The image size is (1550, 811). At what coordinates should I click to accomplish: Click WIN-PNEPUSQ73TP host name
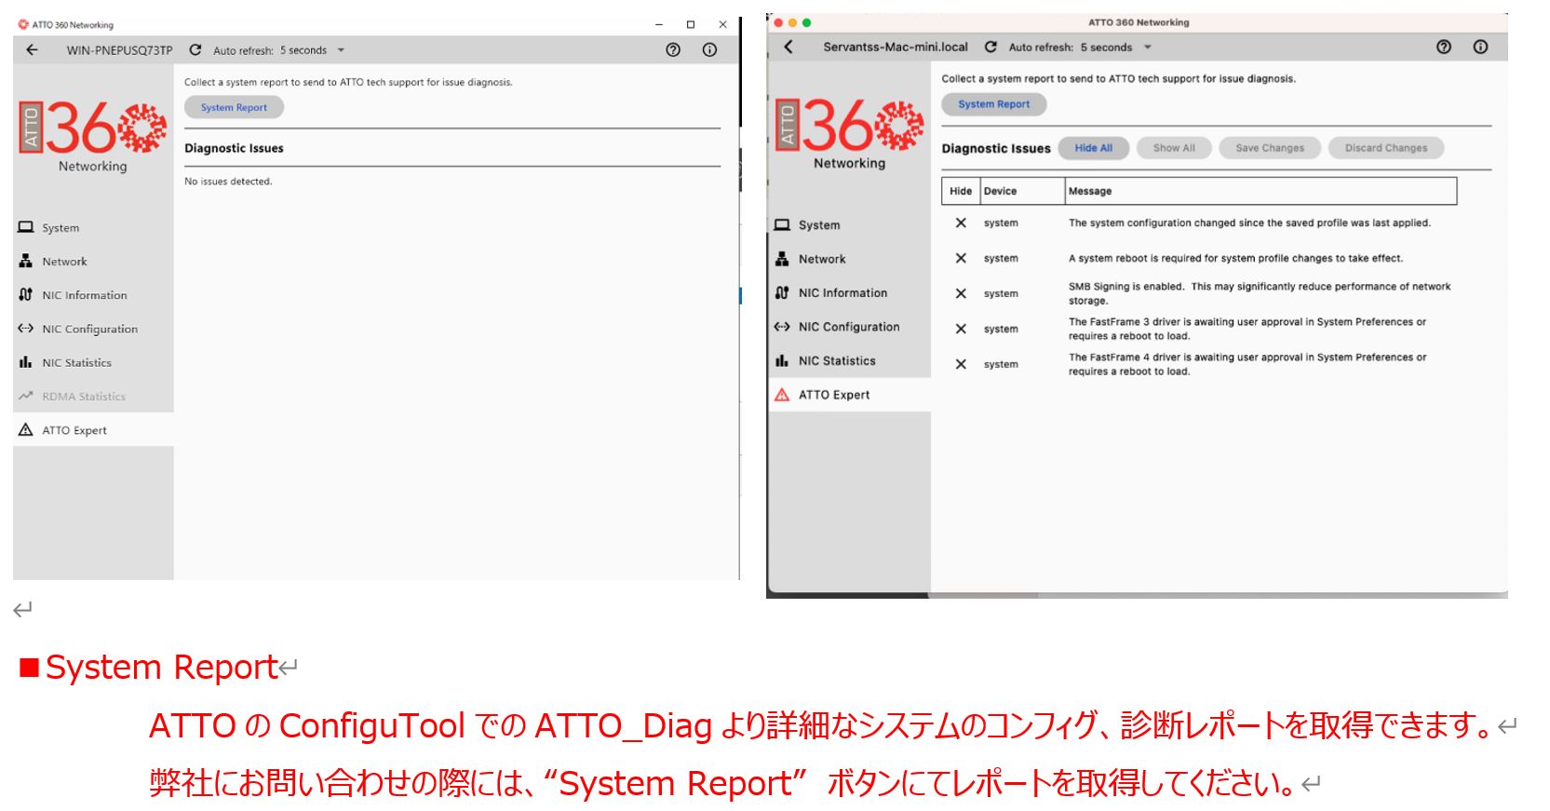119,50
